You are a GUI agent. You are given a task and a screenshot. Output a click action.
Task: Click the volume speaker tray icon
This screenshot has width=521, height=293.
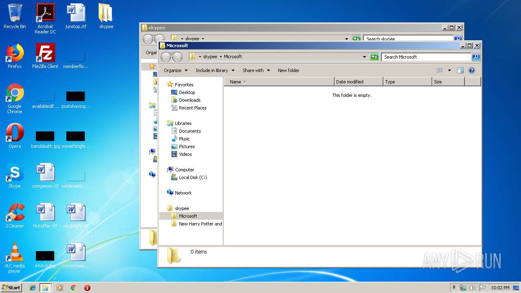point(473,288)
